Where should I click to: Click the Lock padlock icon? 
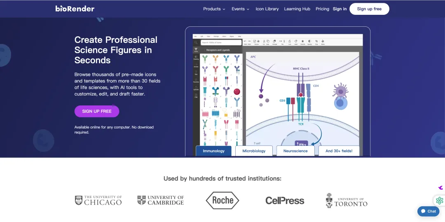pos(290,41)
